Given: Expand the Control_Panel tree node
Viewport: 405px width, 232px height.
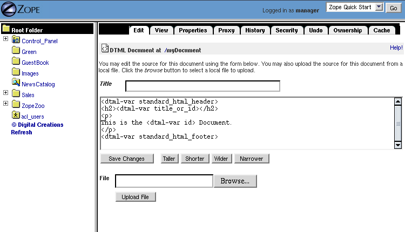Looking at the screenshot, I should [5, 39].
